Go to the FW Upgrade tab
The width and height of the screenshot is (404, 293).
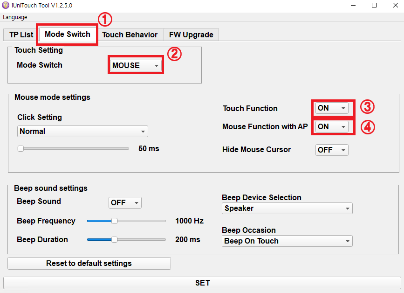(191, 35)
